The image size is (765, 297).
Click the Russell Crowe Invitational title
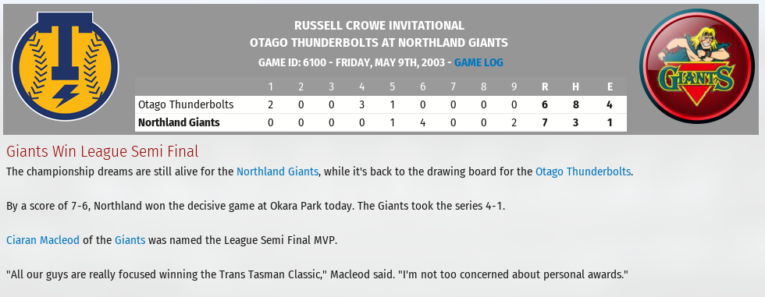tap(379, 26)
